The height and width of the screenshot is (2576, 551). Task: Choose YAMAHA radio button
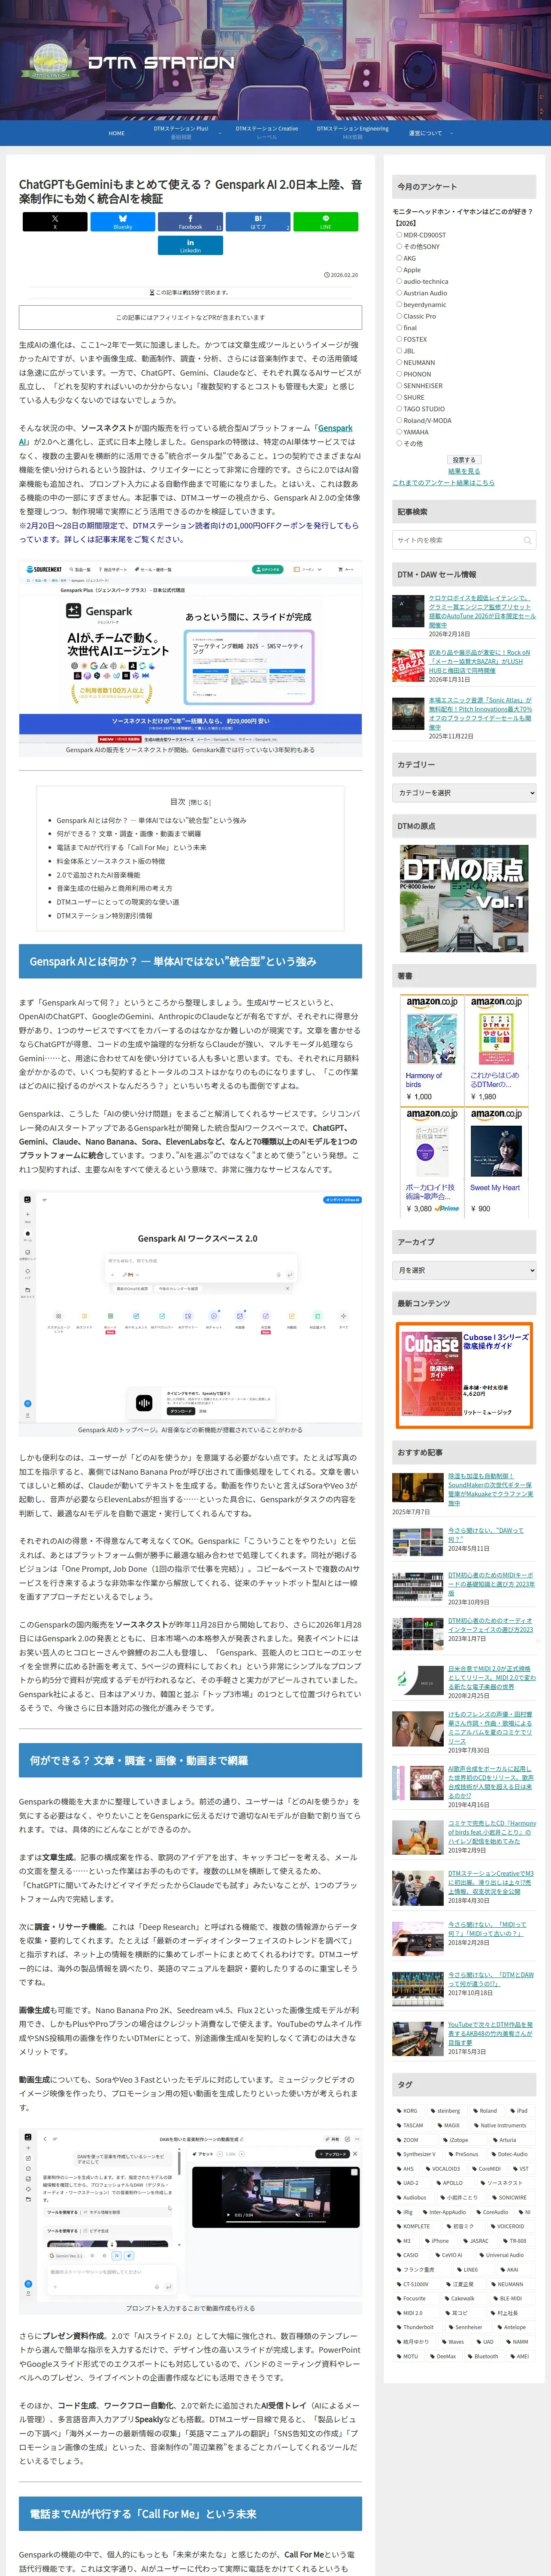(399, 432)
